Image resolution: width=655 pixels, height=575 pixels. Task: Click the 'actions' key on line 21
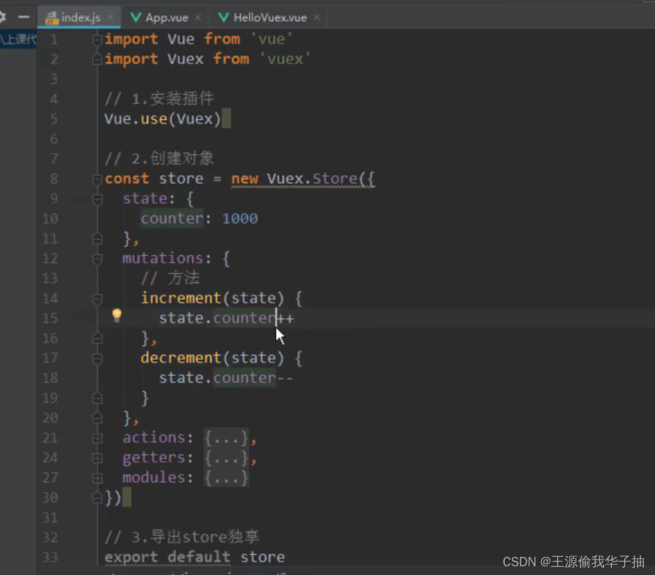[x=154, y=437]
